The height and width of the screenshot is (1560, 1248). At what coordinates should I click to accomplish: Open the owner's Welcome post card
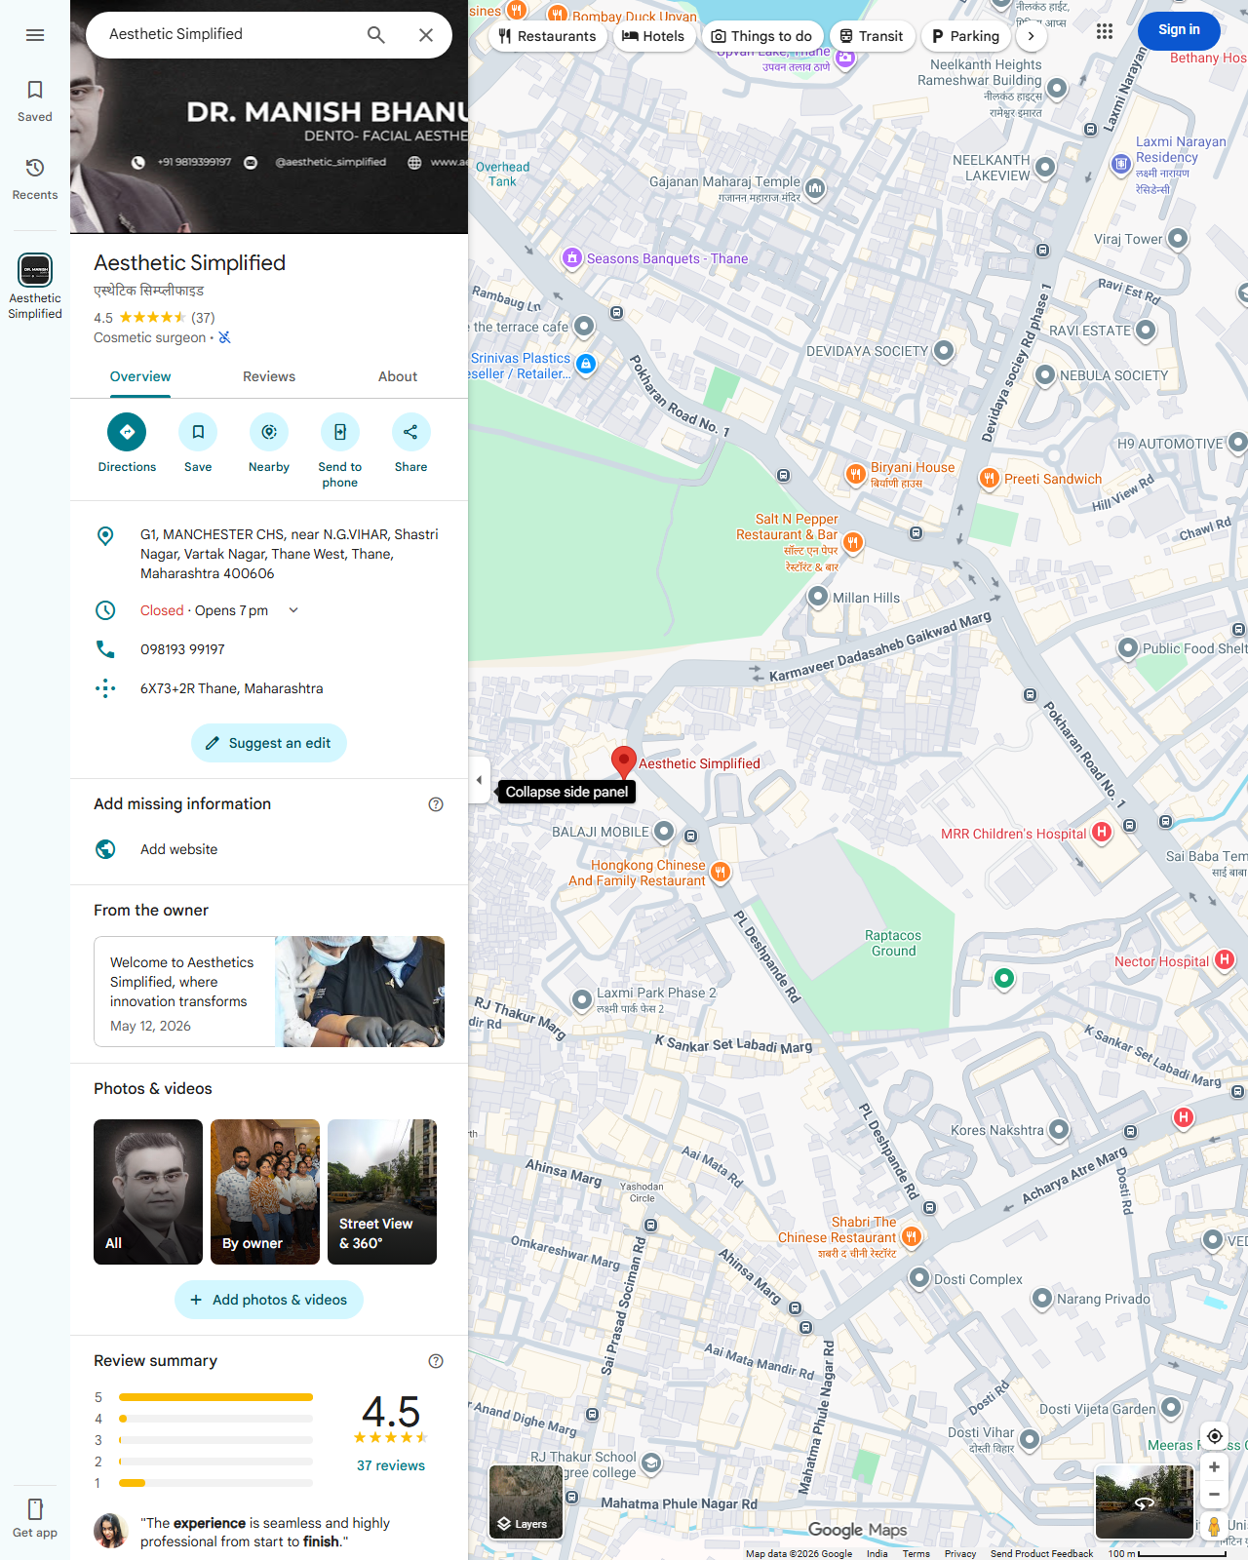[x=269, y=992]
